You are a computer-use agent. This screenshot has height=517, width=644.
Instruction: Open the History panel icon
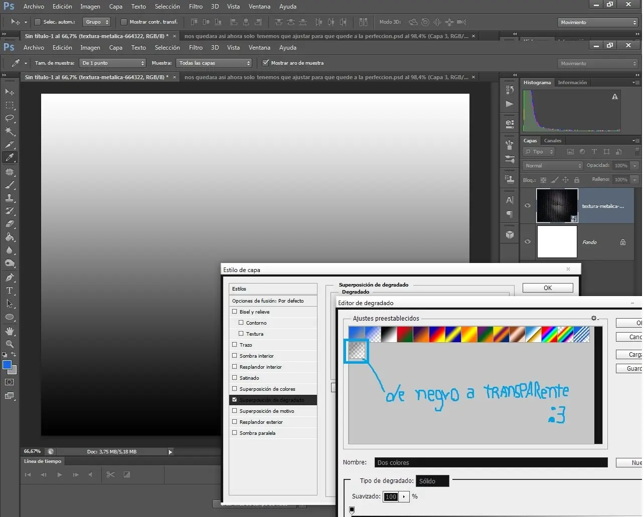[x=510, y=90]
